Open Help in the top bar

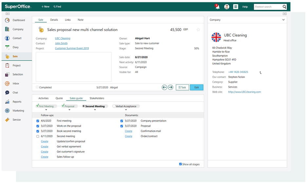[x=245, y=7]
